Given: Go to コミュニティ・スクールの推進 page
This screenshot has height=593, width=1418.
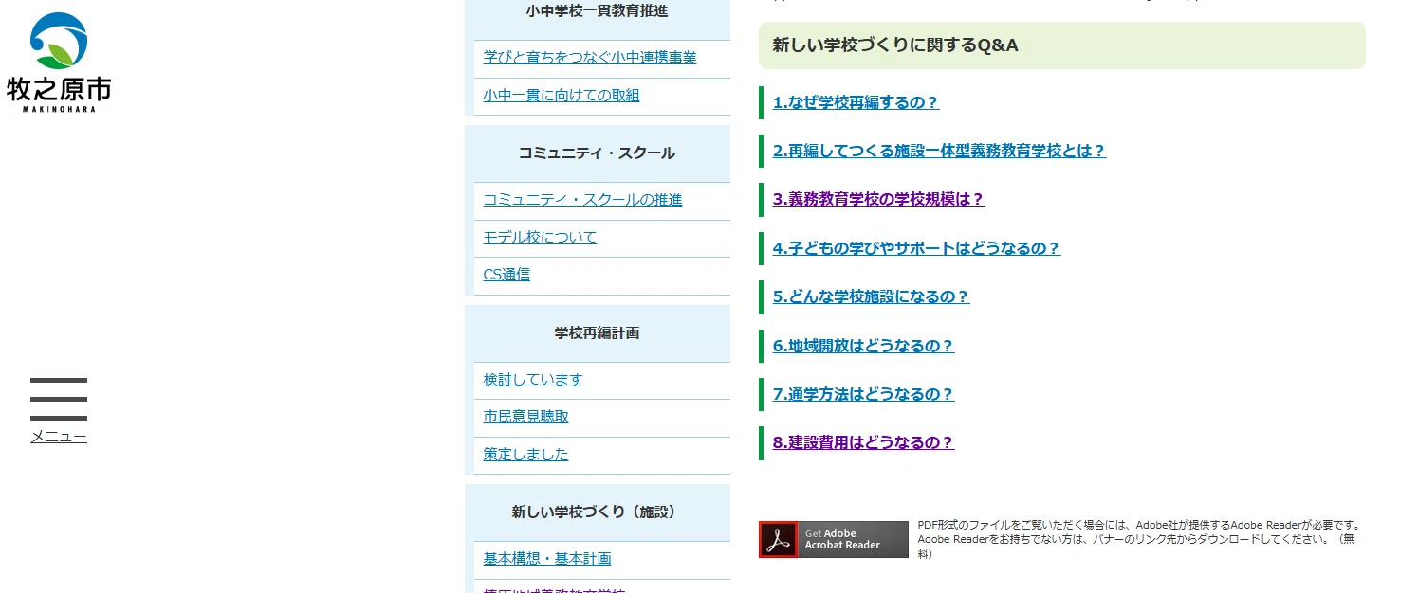Looking at the screenshot, I should [582, 200].
